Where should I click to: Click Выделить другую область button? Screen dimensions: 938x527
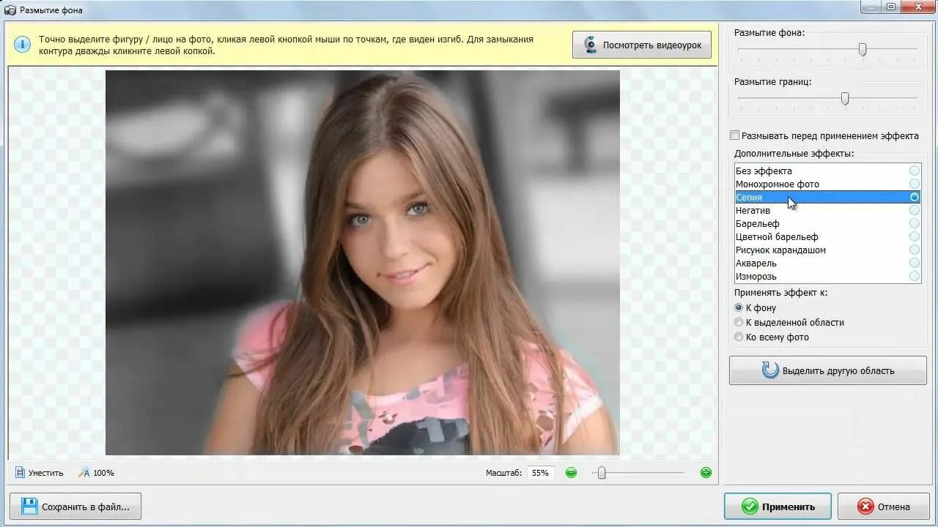[x=827, y=370]
